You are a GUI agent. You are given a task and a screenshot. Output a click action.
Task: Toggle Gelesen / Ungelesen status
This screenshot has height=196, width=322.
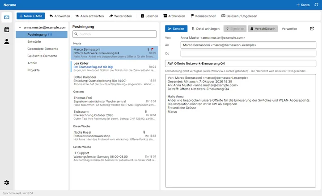point(239,16)
